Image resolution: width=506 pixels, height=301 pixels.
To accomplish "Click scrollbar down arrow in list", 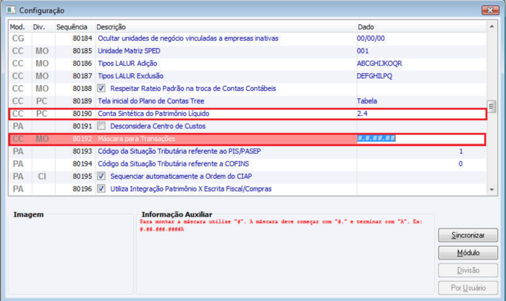I will (492, 190).
